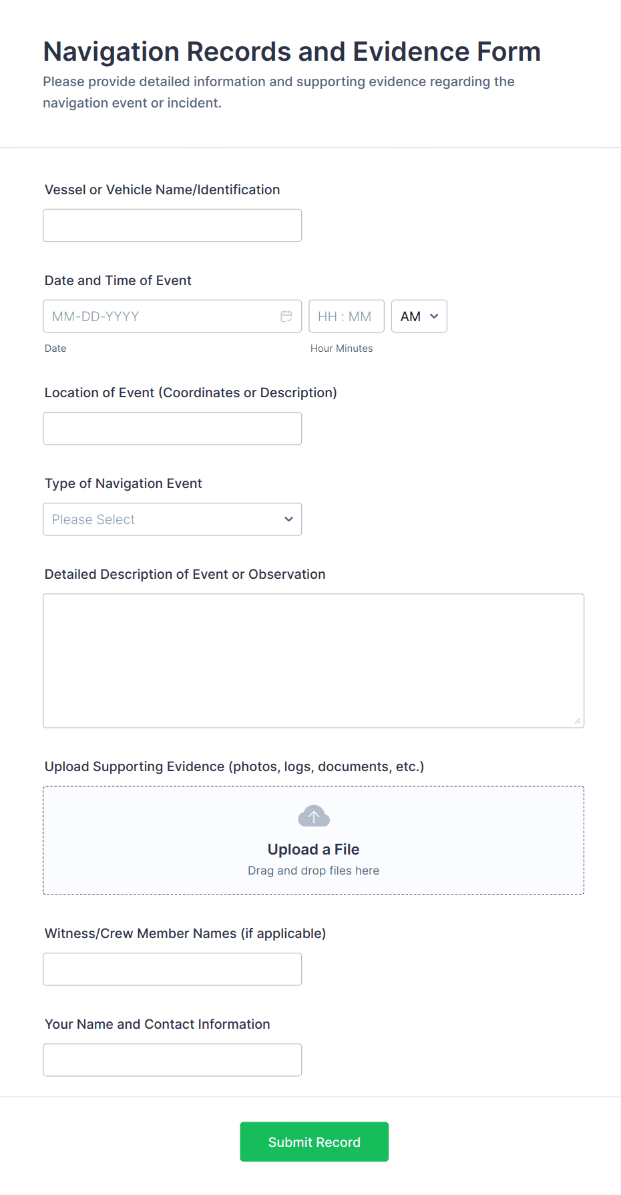Screen dimensions: 621x1195
Task: Open the AM/PM dropdown
Action: pos(419,316)
